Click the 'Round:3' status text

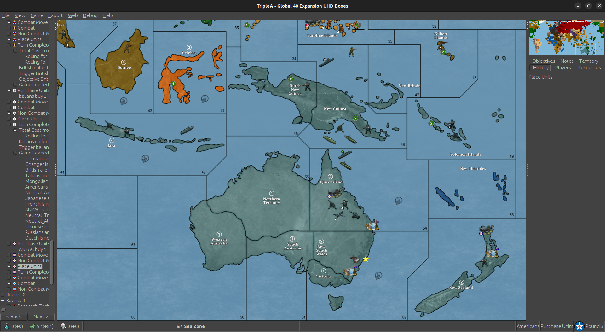pos(594,326)
